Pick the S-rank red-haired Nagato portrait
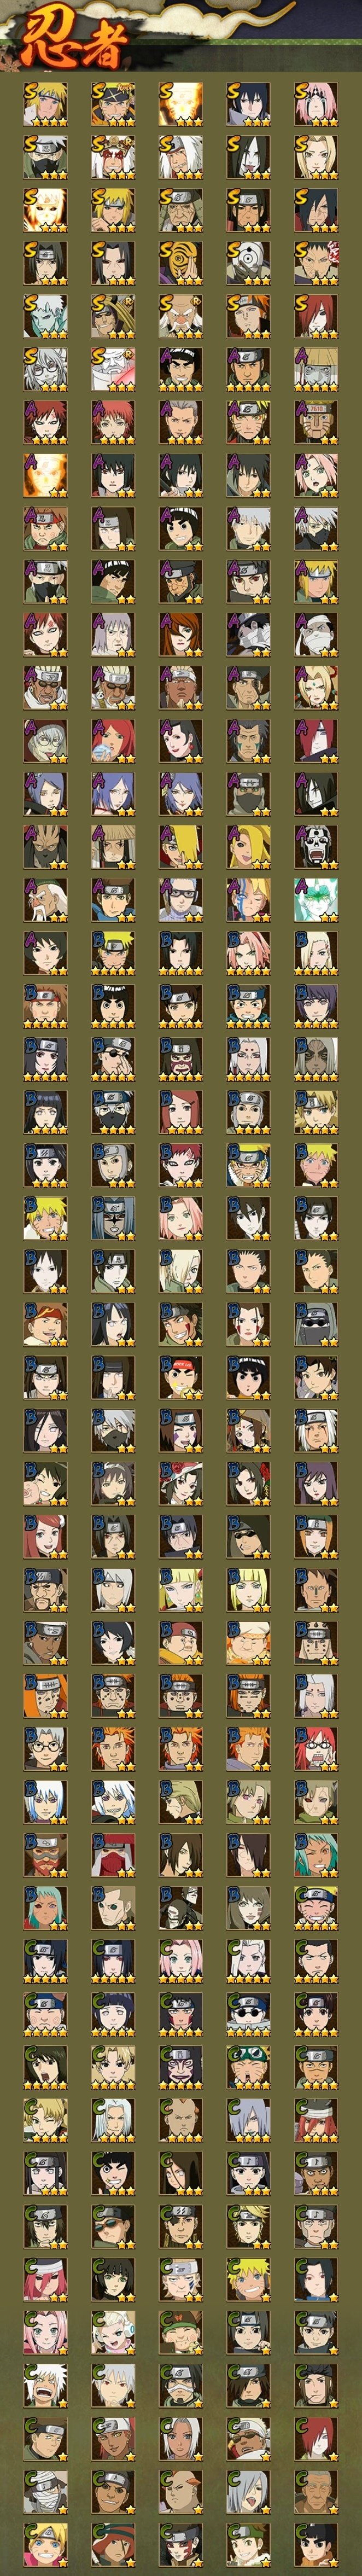 pos(316,316)
